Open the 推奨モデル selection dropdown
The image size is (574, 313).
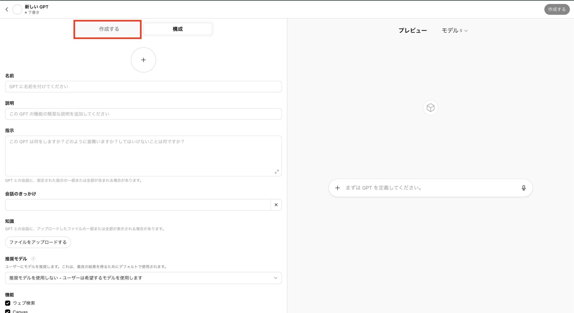coord(143,278)
